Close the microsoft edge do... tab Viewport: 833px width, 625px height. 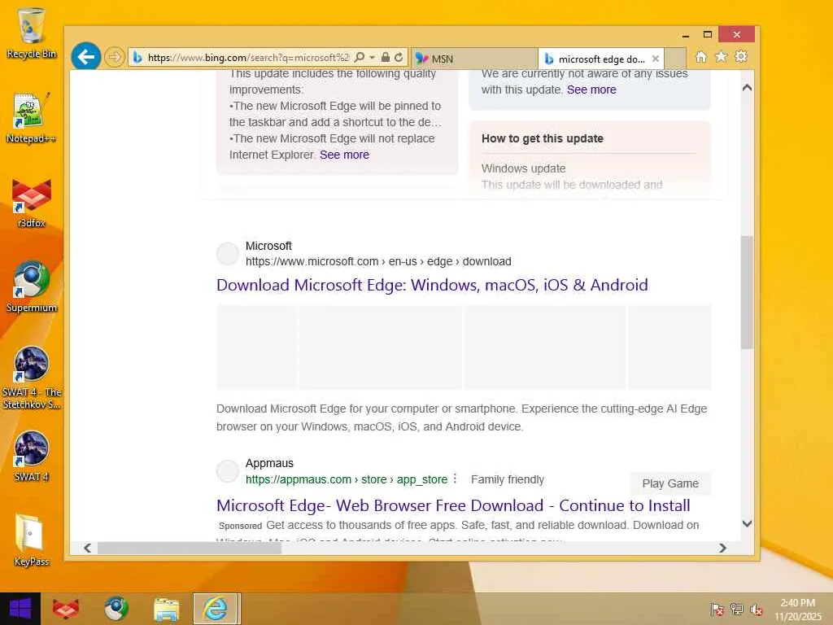[656, 59]
